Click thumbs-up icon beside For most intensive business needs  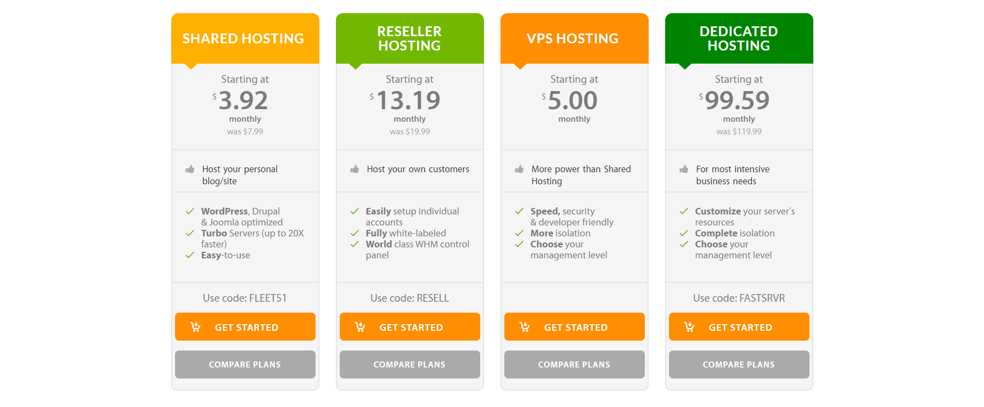[x=684, y=169]
